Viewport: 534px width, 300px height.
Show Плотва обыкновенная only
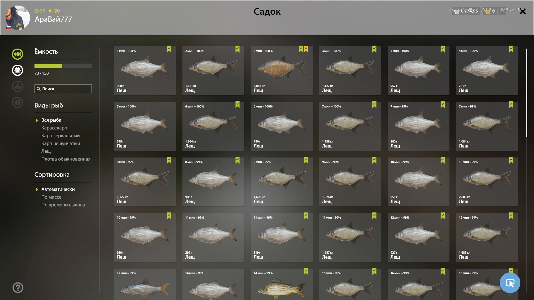coord(66,159)
